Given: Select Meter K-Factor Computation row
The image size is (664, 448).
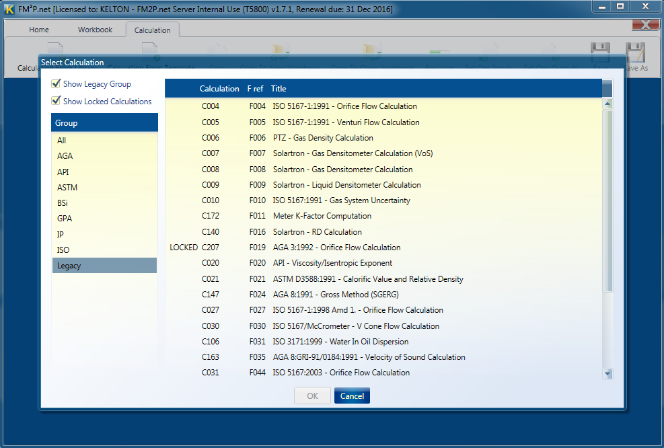Looking at the screenshot, I should pyautogui.click(x=383, y=216).
